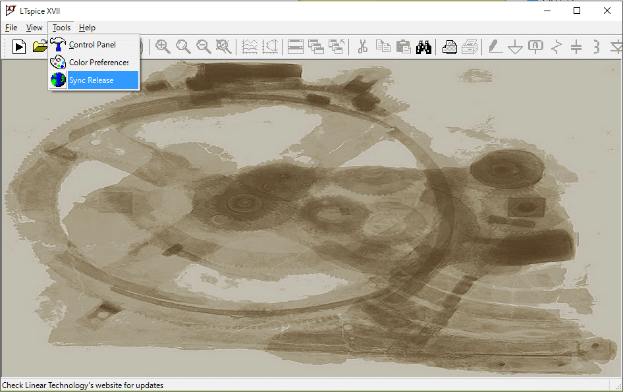623x392 pixels.
Task: Zoom out with the minus magnifier
Action: click(203, 47)
